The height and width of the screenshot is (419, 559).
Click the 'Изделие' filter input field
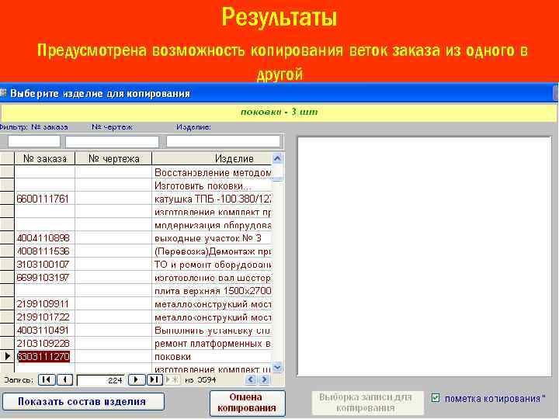[224, 141]
